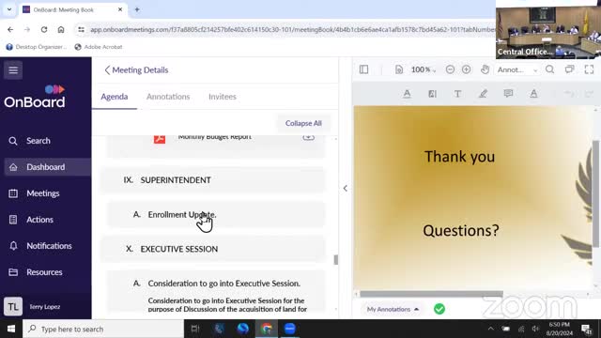Open PDF search magnifier icon
This screenshot has width=601, height=338.
tap(549, 69)
